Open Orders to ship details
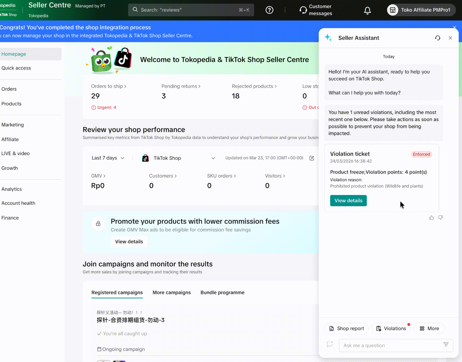This screenshot has width=462, height=362. click(109, 86)
